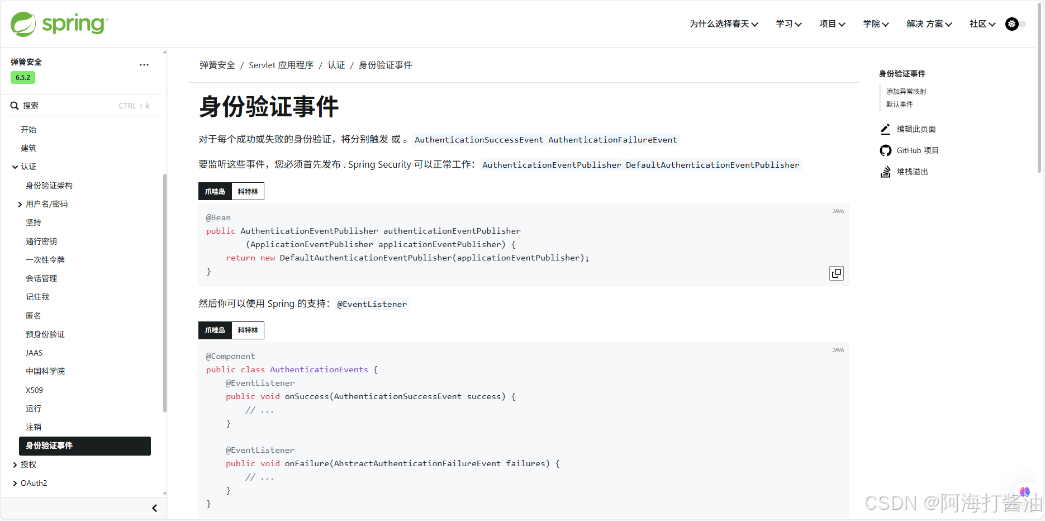Jump to 添加异常映射 section
Viewport: 1045px width, 521px height.
(906, 92)
